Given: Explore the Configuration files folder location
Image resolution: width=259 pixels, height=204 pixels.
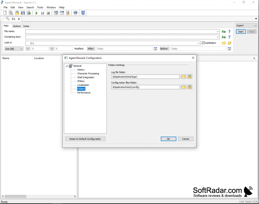Looking at the screenshot, I should pyautogui.click(x=189, y=87).
